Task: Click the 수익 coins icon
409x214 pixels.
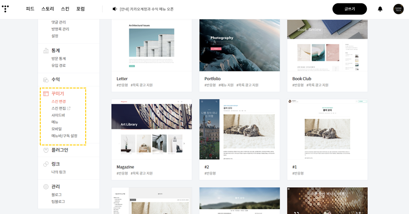Action: tap(46, 80)
